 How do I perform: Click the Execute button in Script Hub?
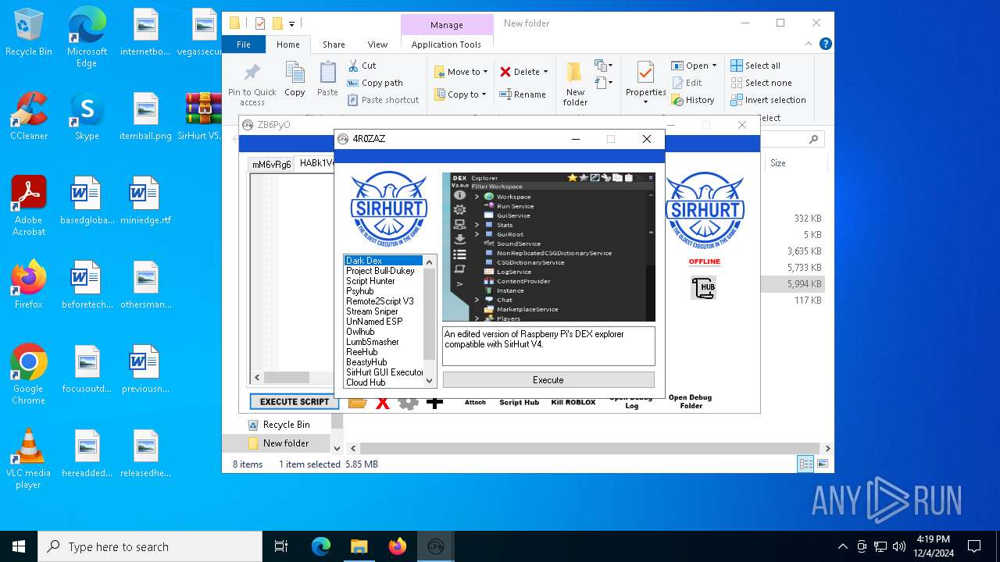[548, 380]
